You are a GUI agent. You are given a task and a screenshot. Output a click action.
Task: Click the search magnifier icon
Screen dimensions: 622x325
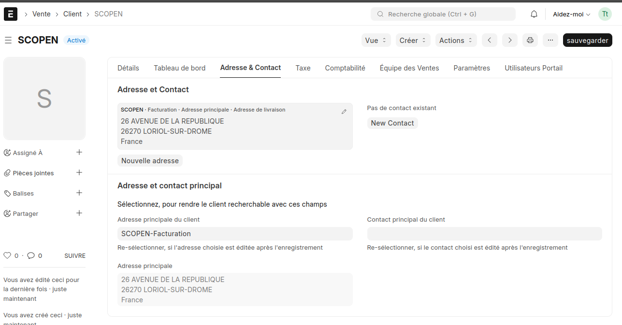380,14
